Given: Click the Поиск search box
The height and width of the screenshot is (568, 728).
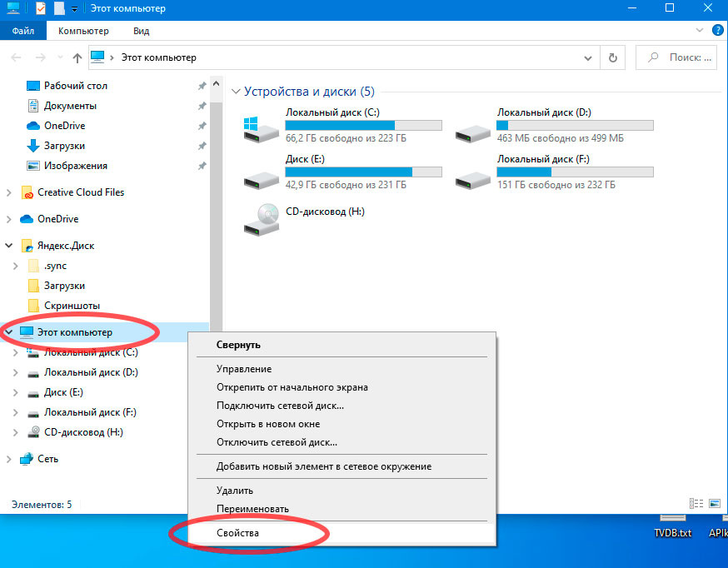Looking at the screenshot, I should (x=676, y=57).
